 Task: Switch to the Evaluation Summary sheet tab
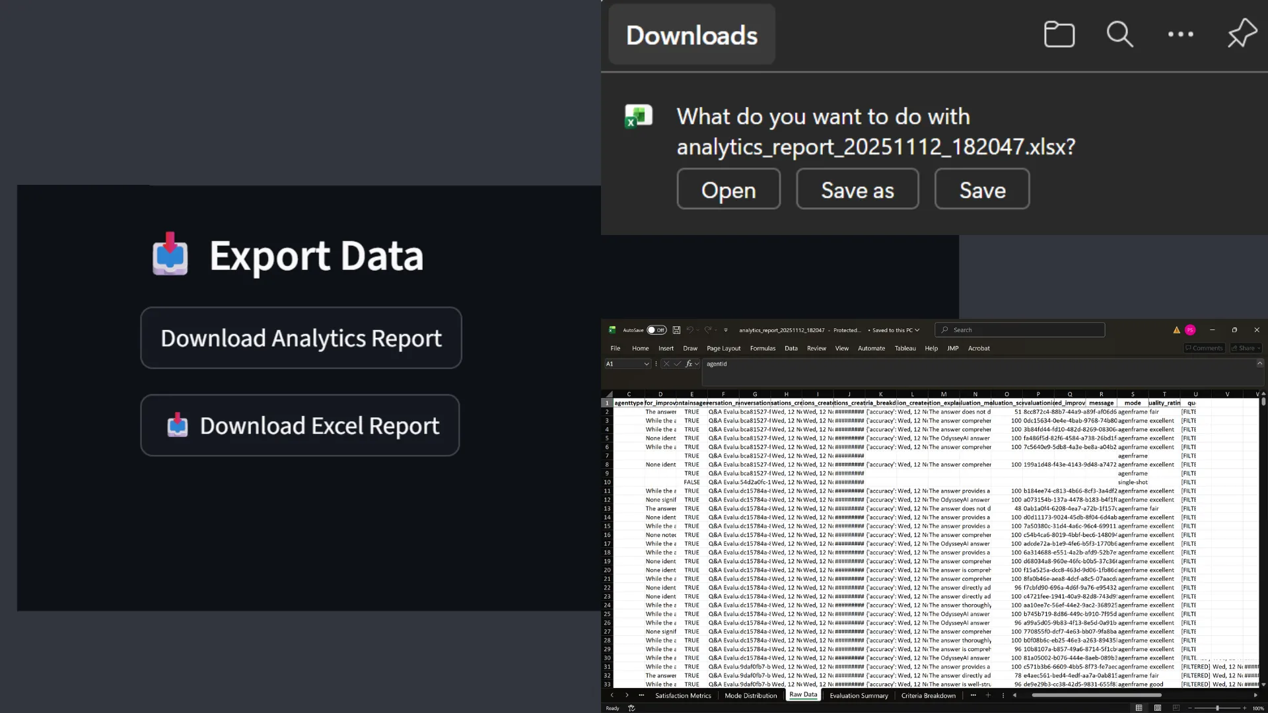[859, 695]
